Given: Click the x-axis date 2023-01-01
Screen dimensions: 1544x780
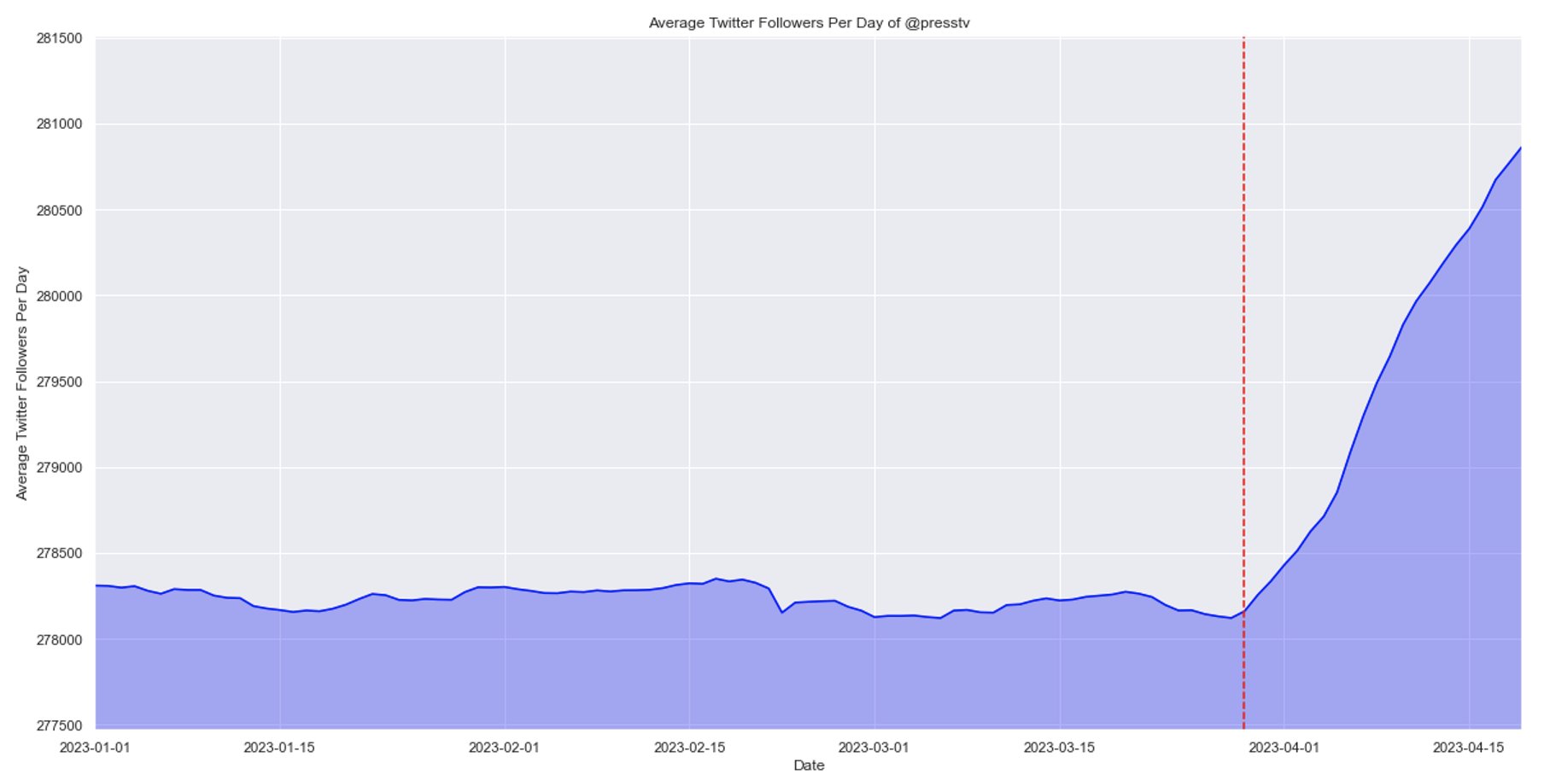Looking at the screenshot, I should click(95, 748).
